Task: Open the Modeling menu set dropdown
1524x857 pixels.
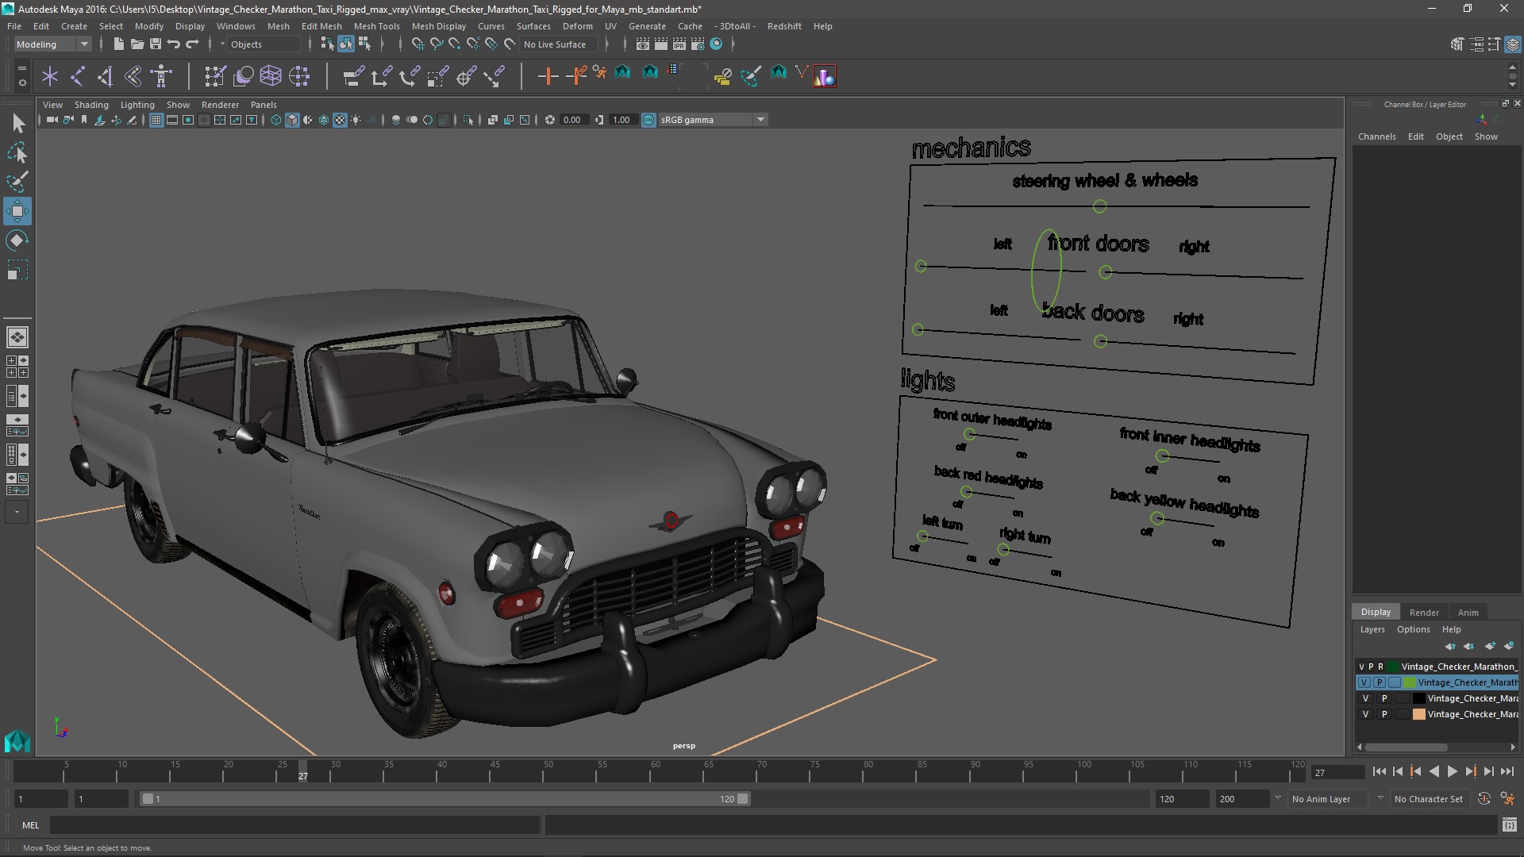Action: (x=52, y=44)
